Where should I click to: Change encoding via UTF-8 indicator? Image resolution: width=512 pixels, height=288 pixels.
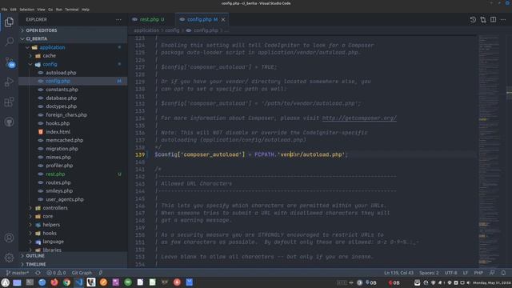[x=450, y=273]
